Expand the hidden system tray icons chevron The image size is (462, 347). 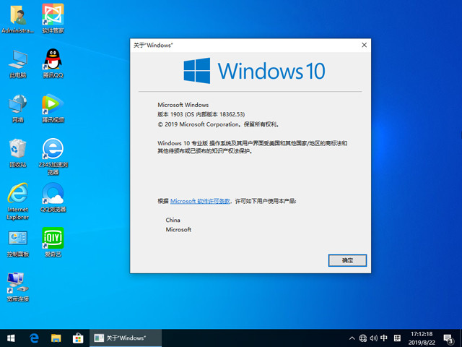point(352,338)
